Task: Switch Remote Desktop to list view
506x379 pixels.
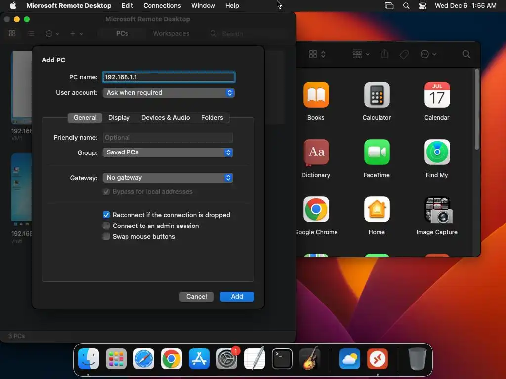Action: coord(31,33)
